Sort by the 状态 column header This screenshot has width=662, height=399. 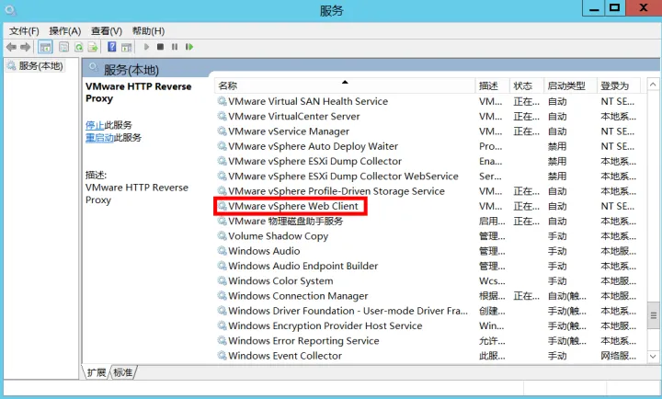tap(527, 85)
